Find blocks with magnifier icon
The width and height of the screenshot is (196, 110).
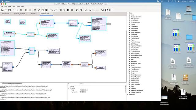[x=103, y=10]
